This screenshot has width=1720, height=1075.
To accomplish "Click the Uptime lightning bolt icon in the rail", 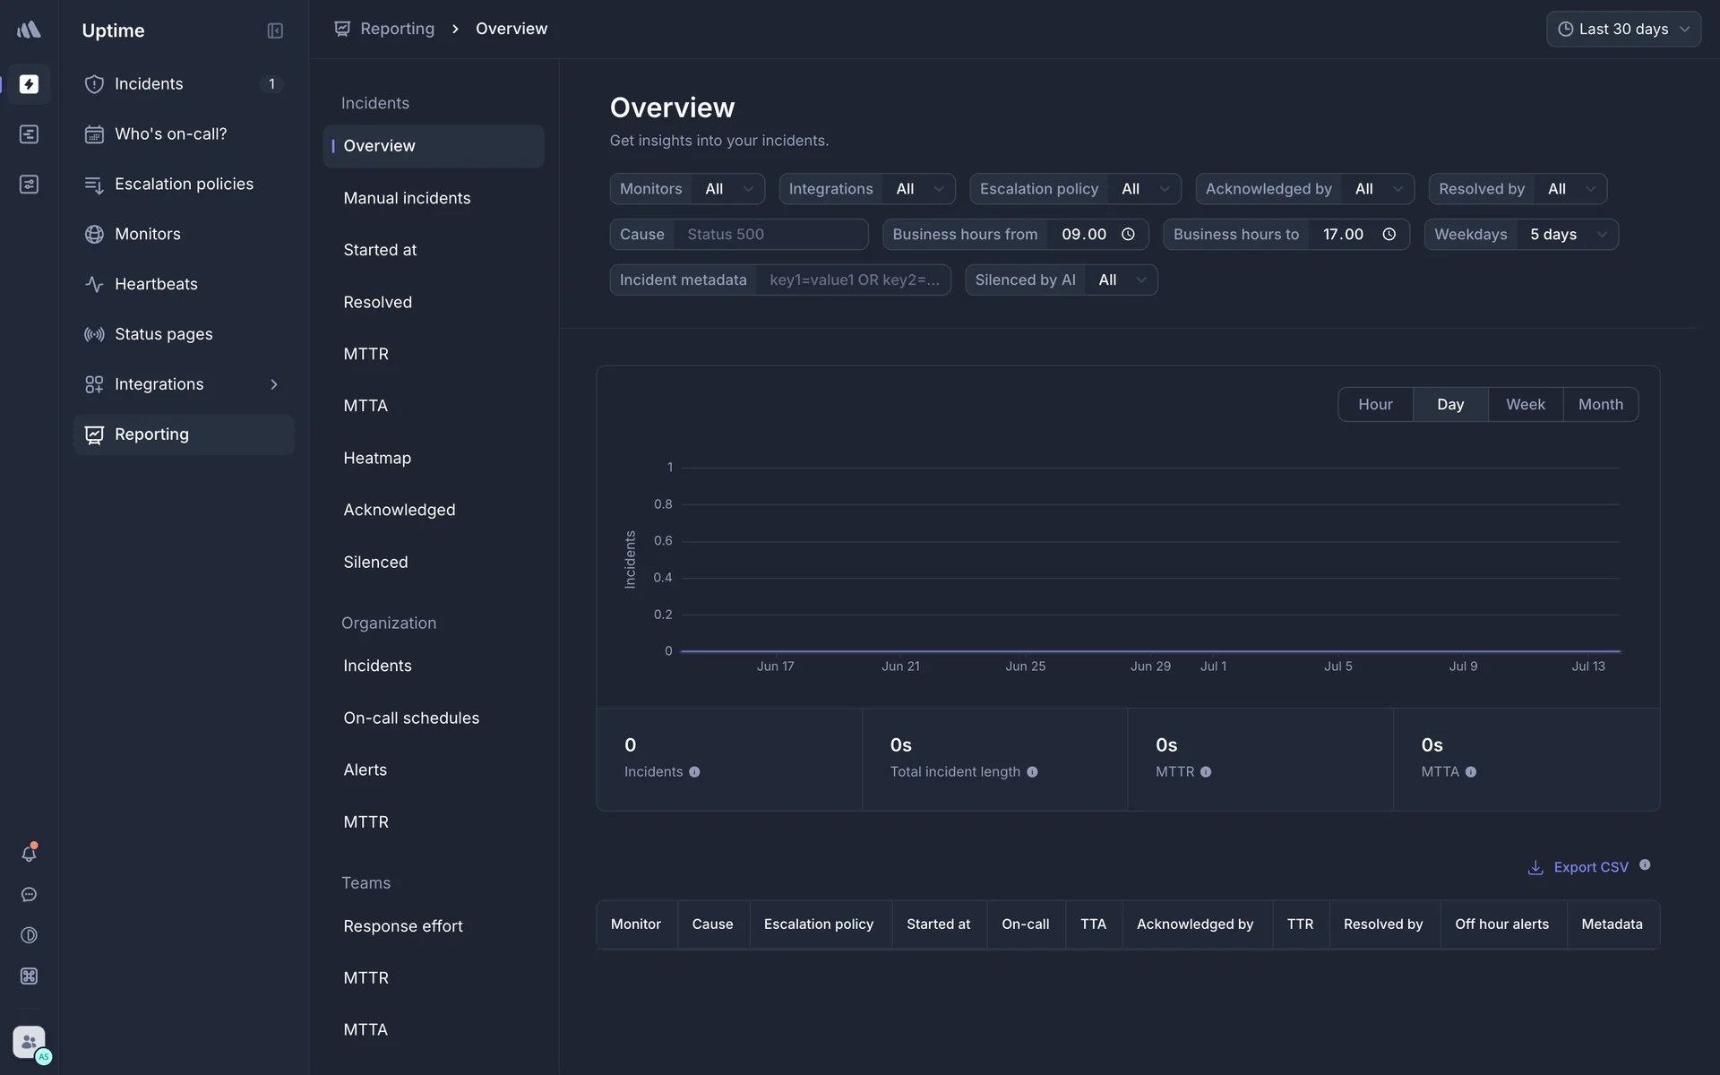I will click(29, 84).
